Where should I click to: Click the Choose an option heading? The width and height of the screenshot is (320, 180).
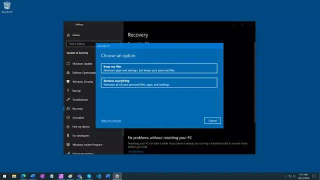click(x=118, y=55)
